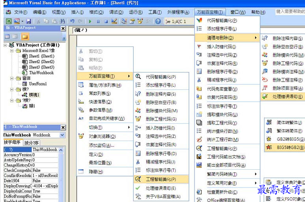Switch to 按字母序 properties tab
Image resolution: width=305 pixels, height=202 pixels.
coord(13,143)
